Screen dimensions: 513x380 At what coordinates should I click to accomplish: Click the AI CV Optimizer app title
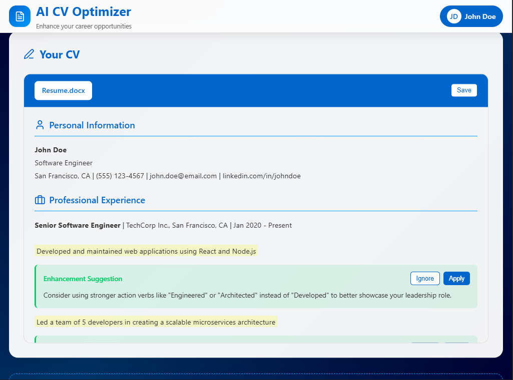pyautogui.click(x=83, y=12)
